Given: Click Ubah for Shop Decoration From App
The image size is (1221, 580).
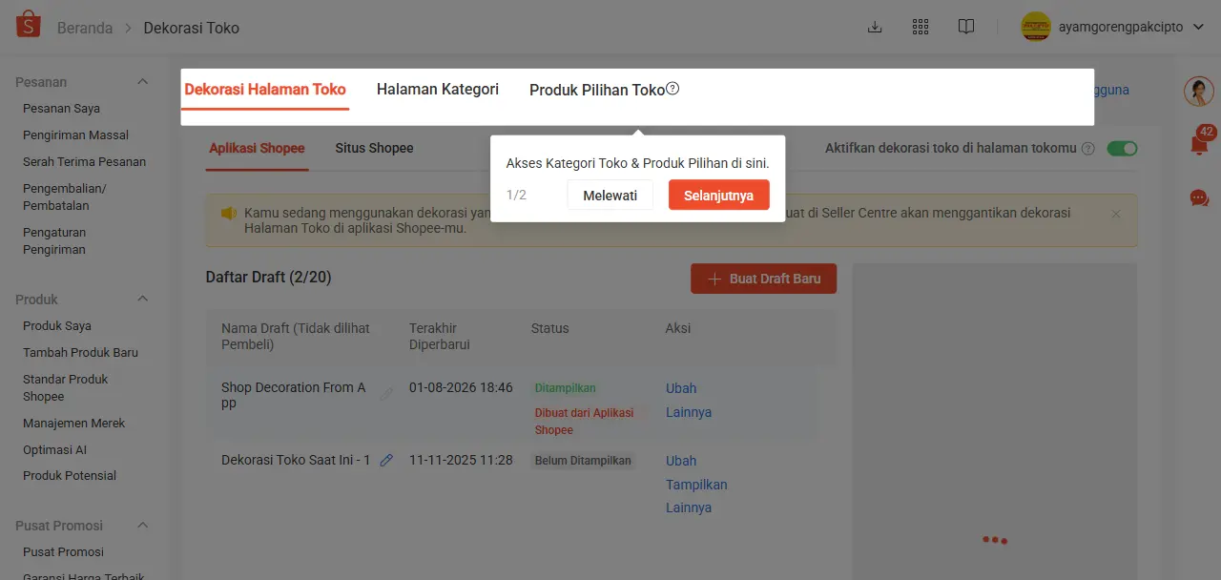Looking at the screenshot, I should [681, 388].
